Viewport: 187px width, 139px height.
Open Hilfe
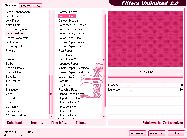(x=176, y=133)
